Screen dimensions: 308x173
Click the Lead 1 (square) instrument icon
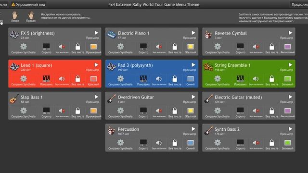pos(14,67)
